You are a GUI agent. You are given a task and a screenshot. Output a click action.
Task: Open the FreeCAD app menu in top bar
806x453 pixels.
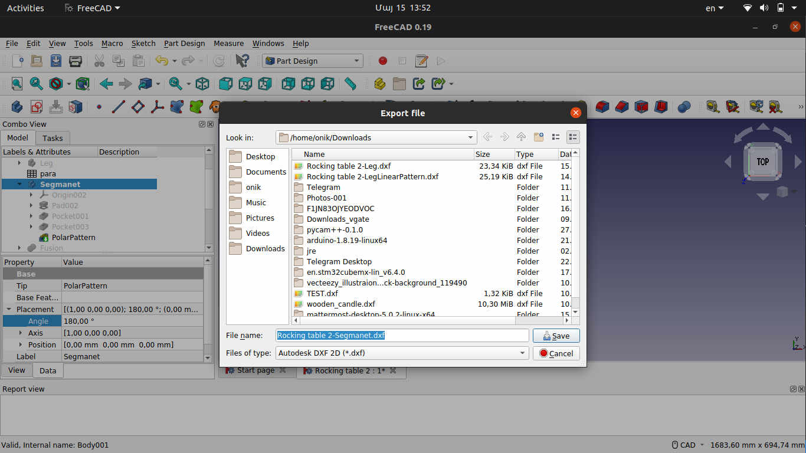click(93, 8)
